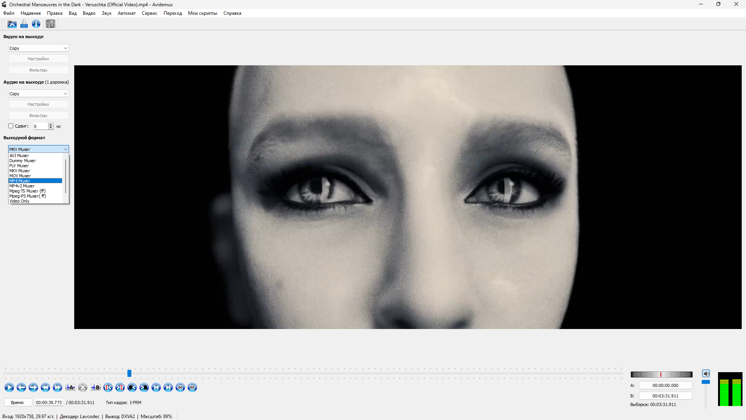The image size is (746, 420).
Task: Increase the Сдвиг shift value stepper
Action: click(51, 124)
